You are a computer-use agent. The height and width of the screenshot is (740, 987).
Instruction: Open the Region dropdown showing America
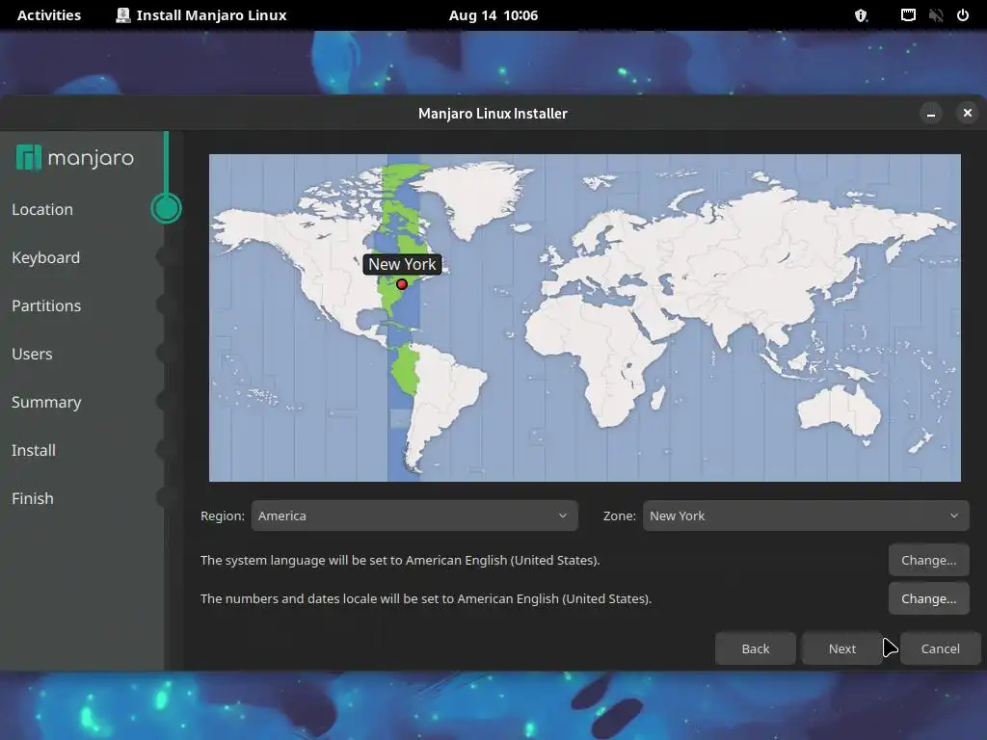tap(414, 515)
